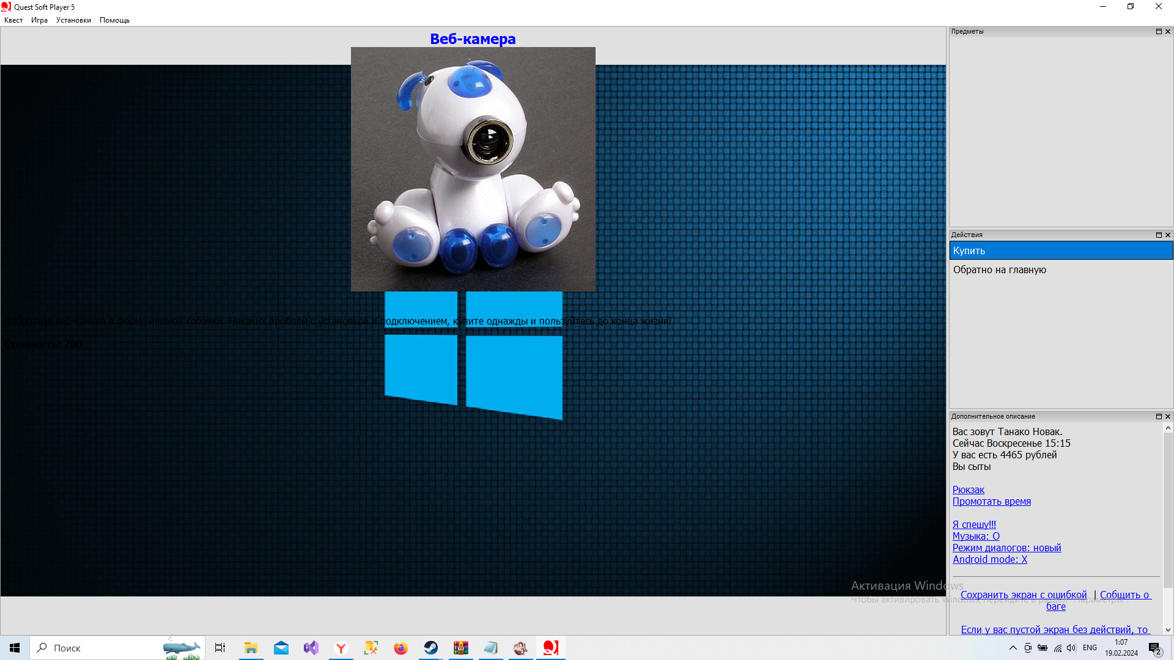Open File Explorer from taskbar
The width and height of the screenshot is (1174, 660).
click(x=251, y=648)
